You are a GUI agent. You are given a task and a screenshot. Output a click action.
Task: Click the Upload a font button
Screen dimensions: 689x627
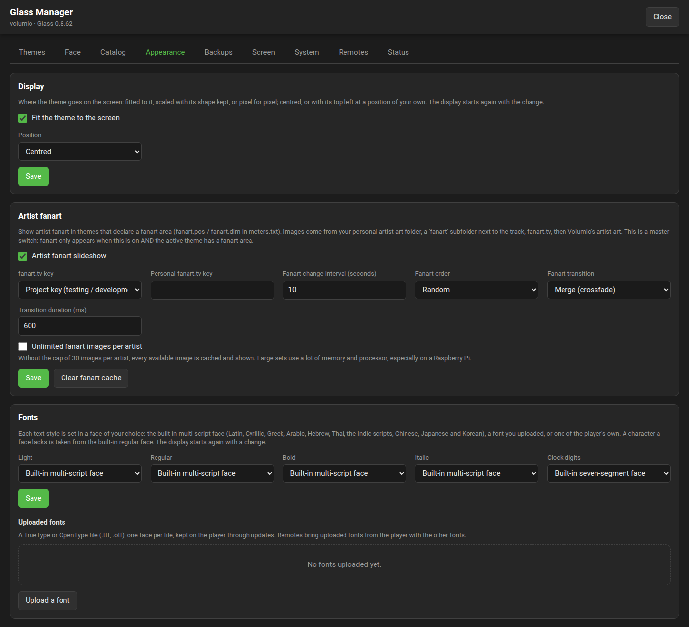point(48,600)
